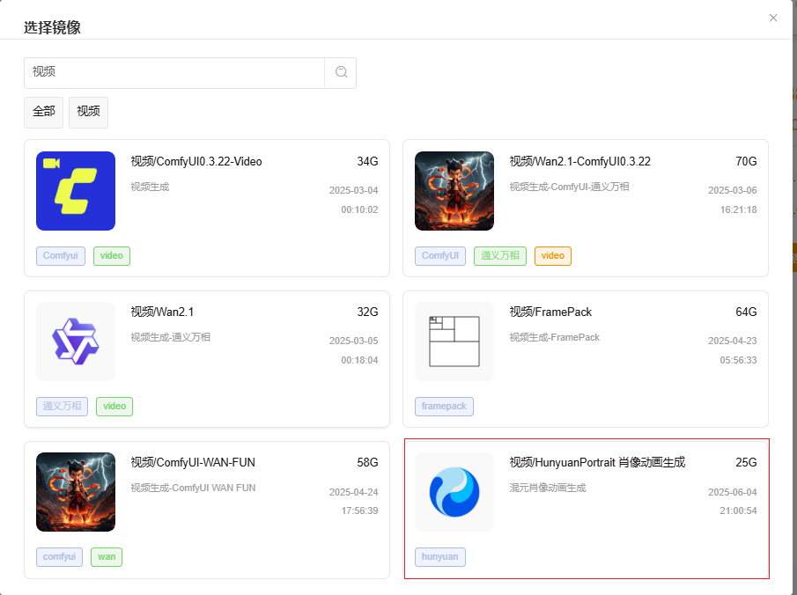Click the 视频生成 description on ComfyUI0.3.22-Video card
Image resolution: width=797 pixels, height=595 pixels.
point(150,187)
